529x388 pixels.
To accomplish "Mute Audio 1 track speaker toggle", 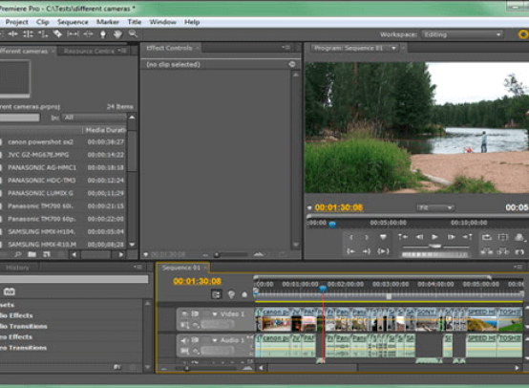I will tap(184, 340).
